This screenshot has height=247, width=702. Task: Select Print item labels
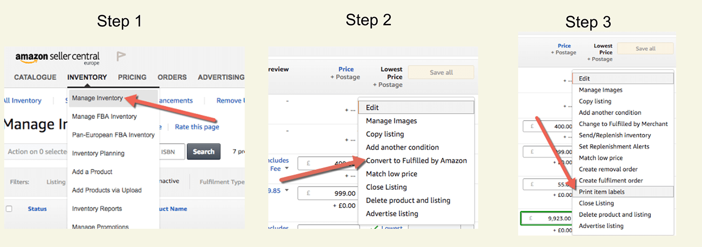click(623, 192)
